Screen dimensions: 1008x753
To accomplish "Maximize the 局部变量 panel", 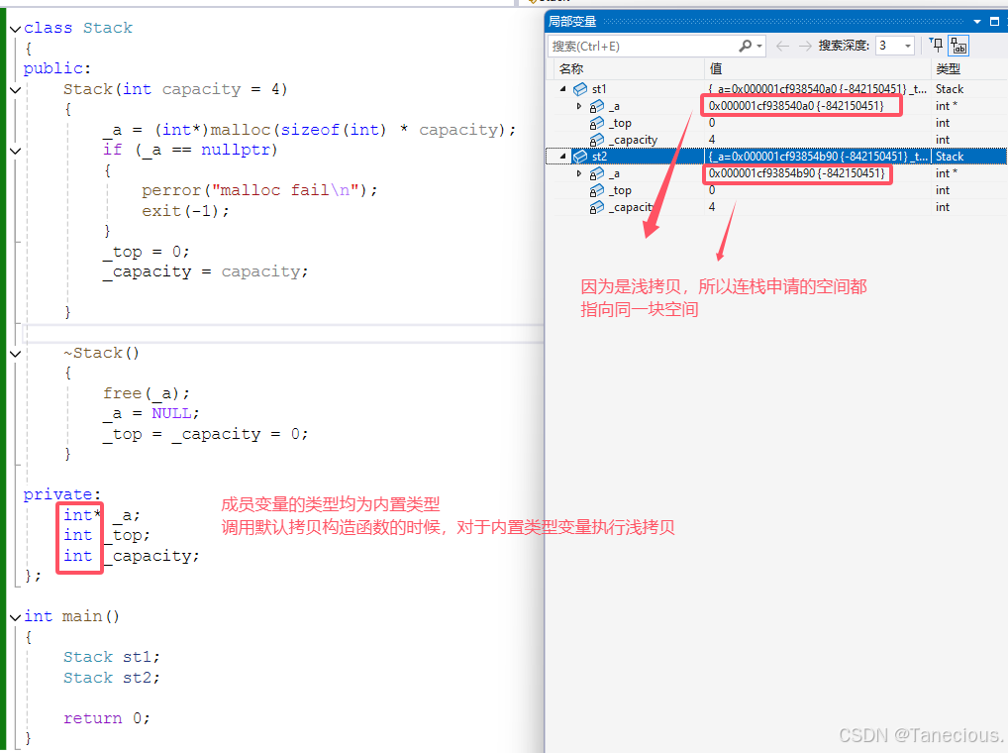I will (994, 22).
